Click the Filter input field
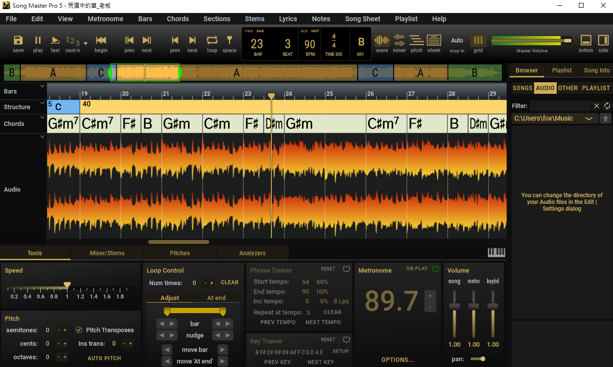Viewport: 613px width, 367px height. click(x=560, y=106)
